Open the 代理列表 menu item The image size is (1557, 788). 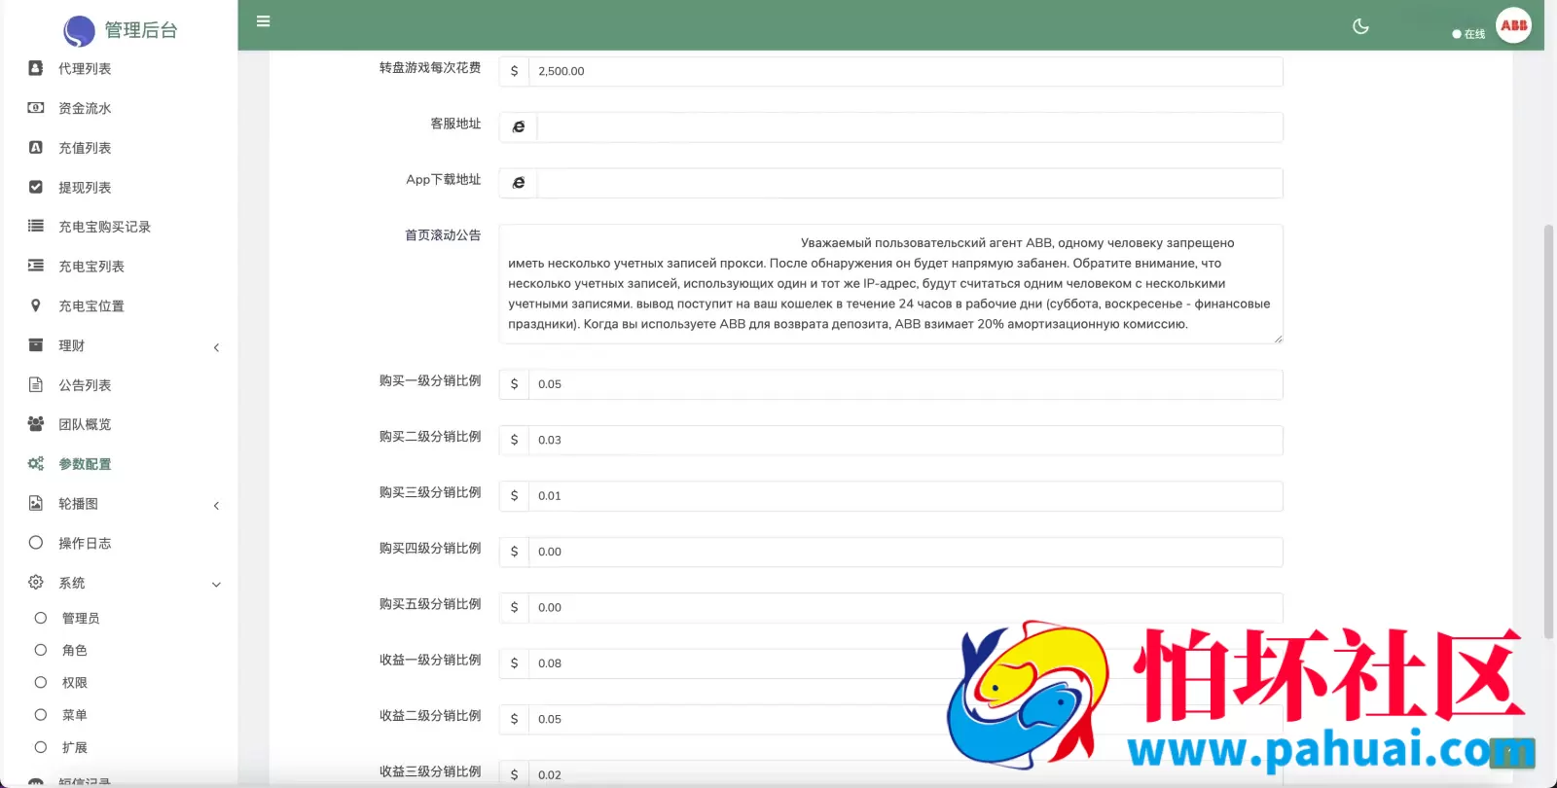point(85,69)
